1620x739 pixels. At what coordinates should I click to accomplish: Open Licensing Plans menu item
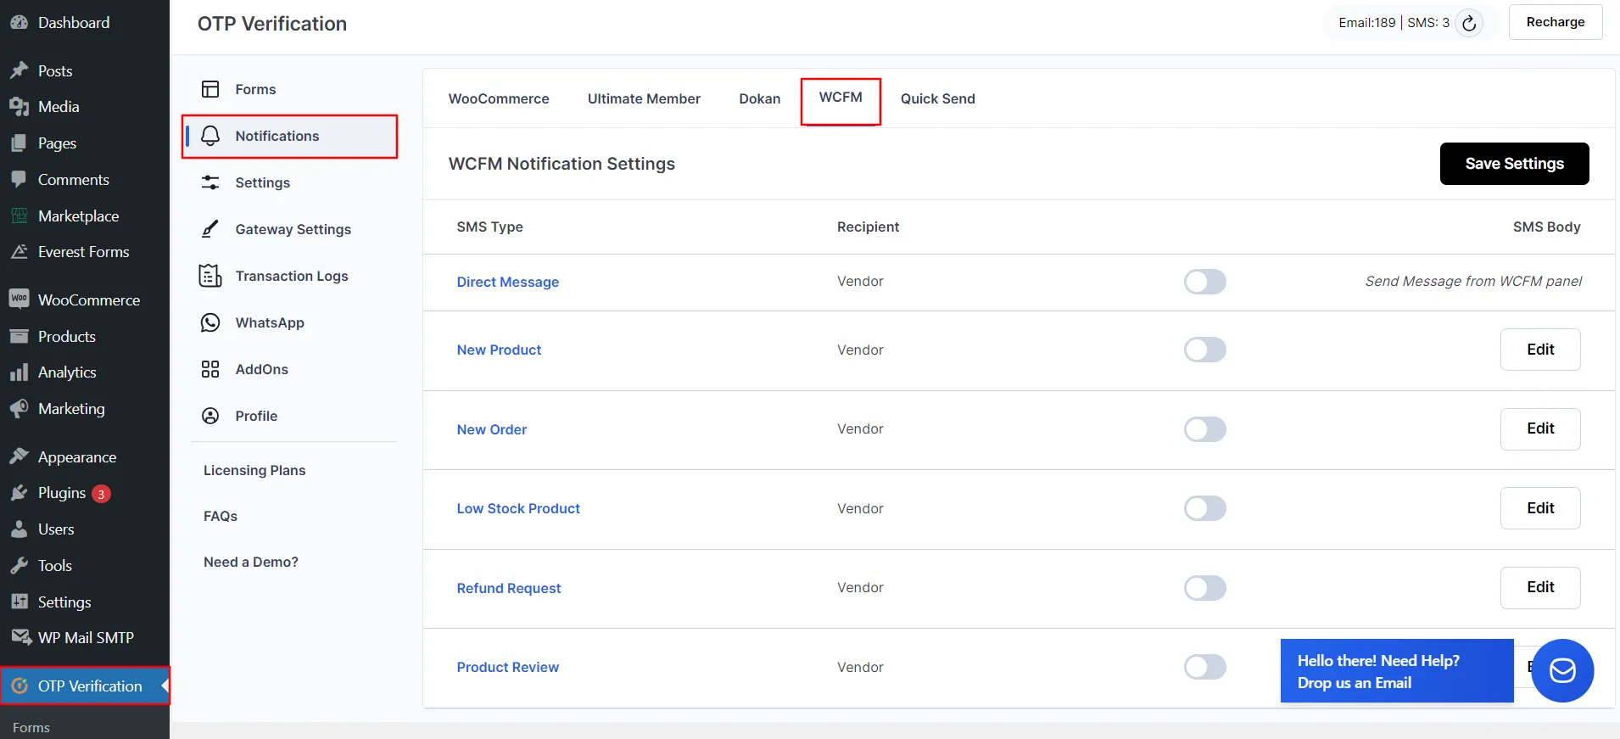click(254, 470)
